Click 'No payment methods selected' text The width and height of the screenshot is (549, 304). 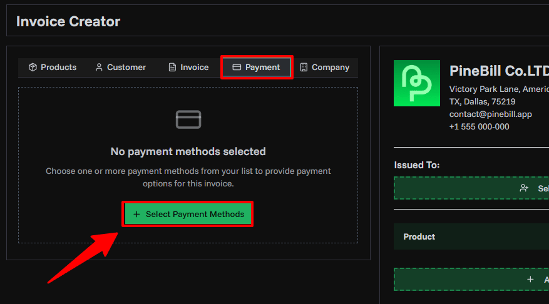188,151
